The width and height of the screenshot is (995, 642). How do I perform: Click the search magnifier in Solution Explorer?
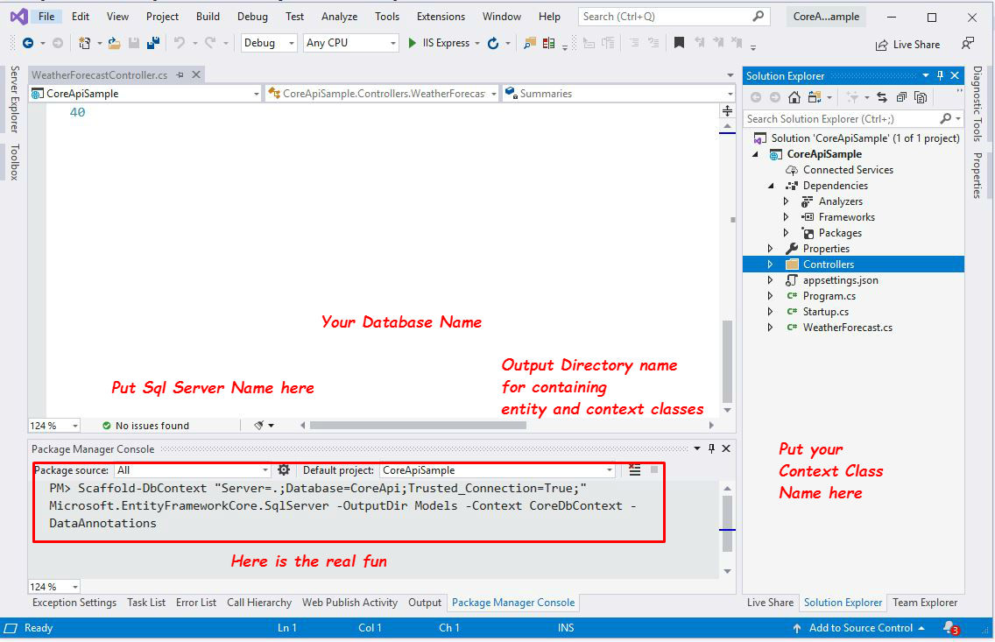945,118
